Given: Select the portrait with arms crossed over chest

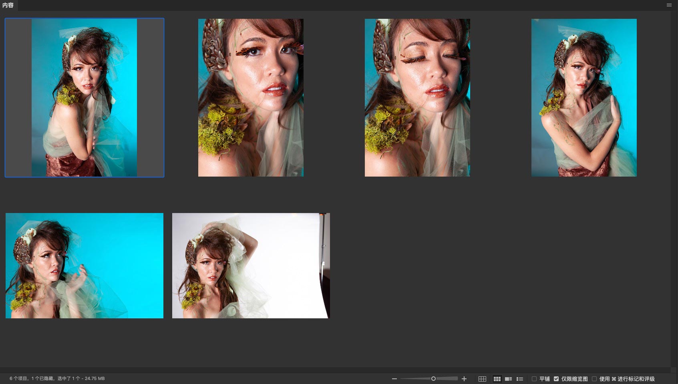Looking at the screenshot, I should tap(584, 98).
